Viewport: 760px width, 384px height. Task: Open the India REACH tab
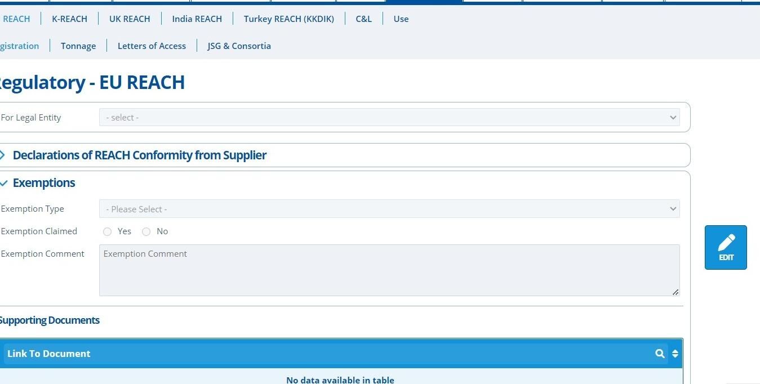197,19
